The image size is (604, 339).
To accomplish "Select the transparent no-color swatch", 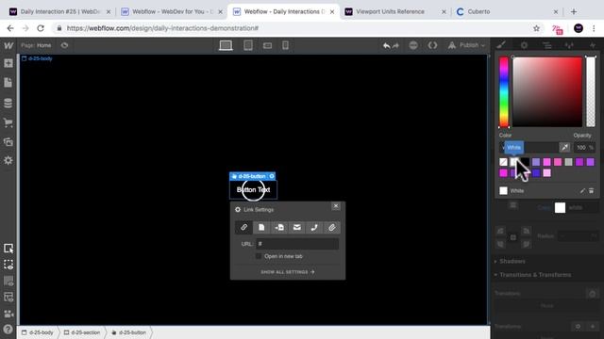I will [x=503, y=162].
